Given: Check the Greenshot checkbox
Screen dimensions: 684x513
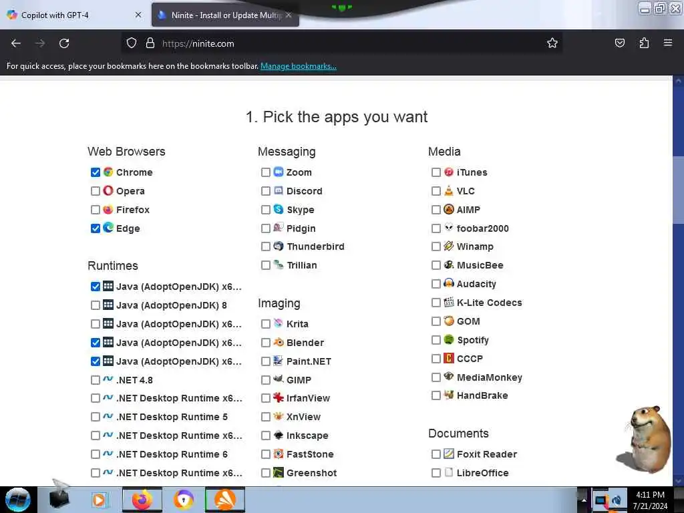Looking at the screenshot, I should pyautogui.click(x=266, y=473).
